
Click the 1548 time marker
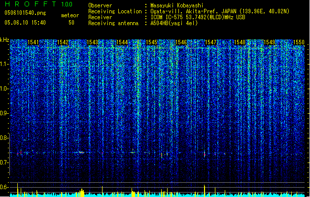click(240, 42)
